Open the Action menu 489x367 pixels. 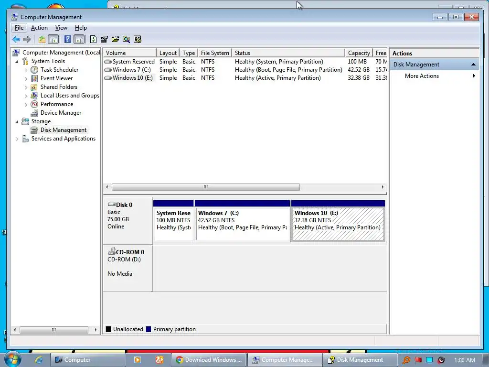click(x=39, y=28)
